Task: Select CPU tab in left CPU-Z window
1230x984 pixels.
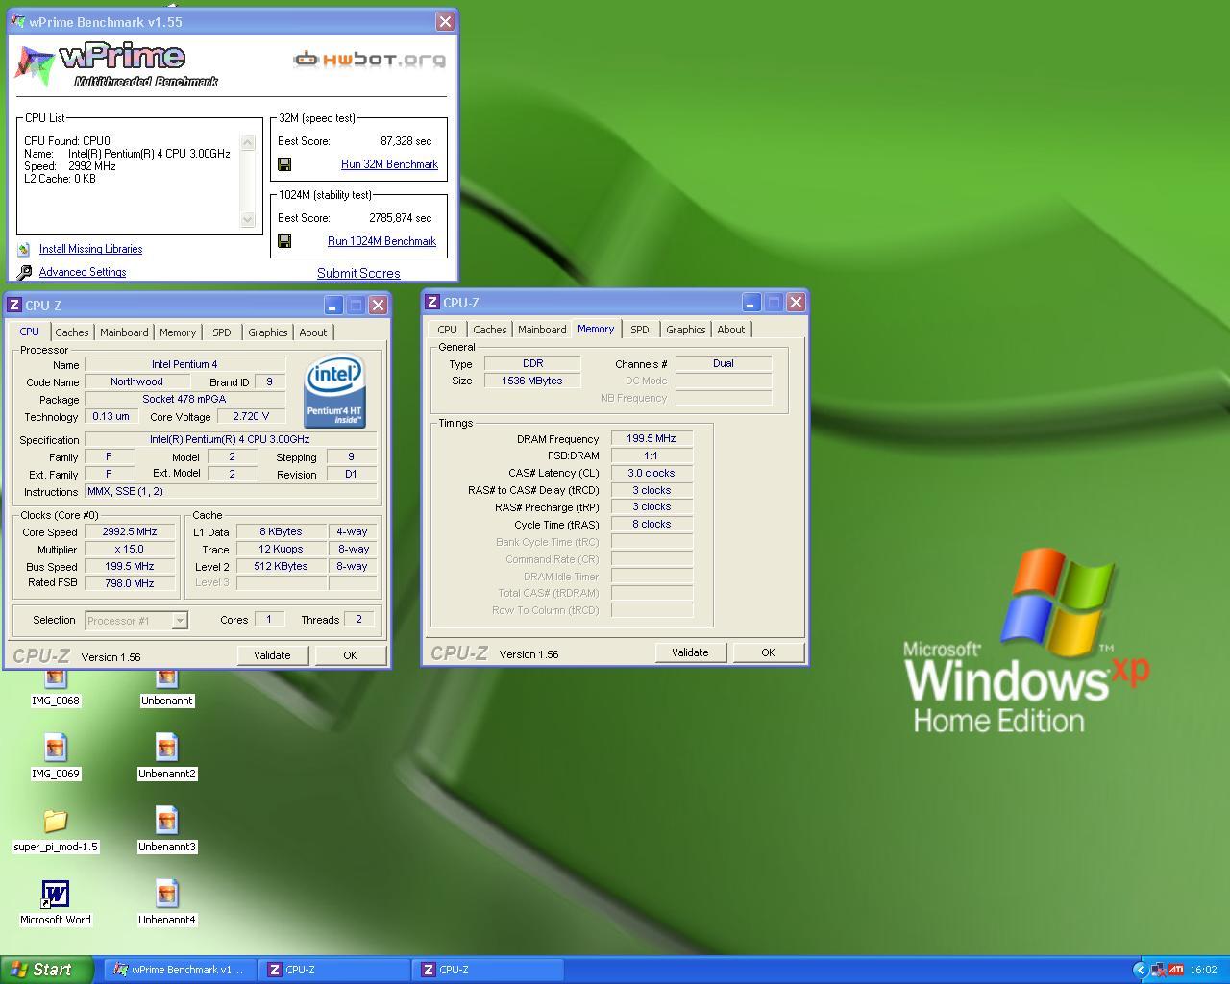Action: (30, 331)
